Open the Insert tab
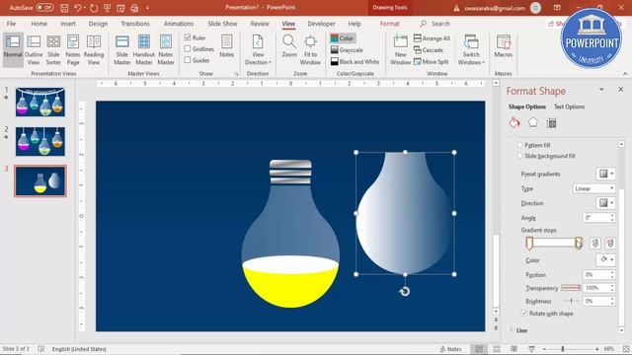Viewport: 632px width, 355px height. pos(68,24)
